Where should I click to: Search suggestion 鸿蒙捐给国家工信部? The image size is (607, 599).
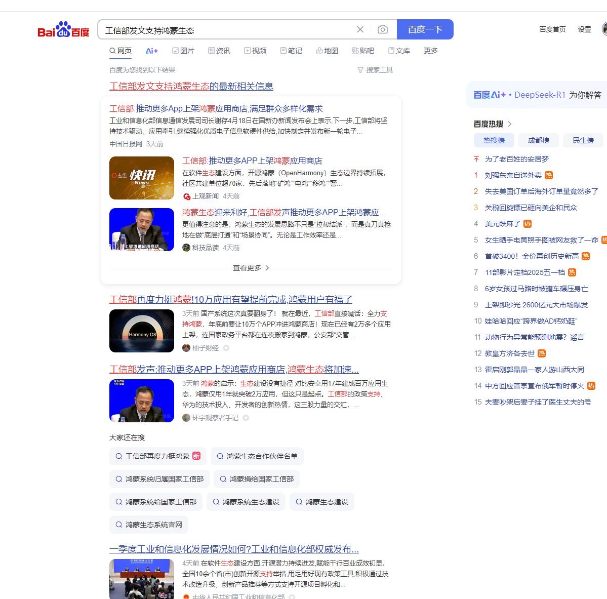[257, 480]
